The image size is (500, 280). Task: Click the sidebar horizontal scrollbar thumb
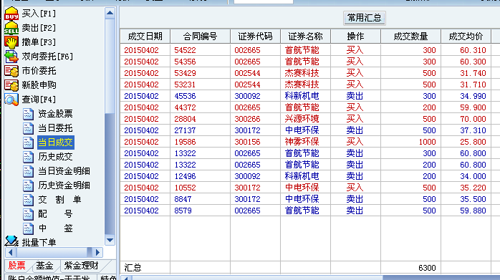tap(52, 253)
